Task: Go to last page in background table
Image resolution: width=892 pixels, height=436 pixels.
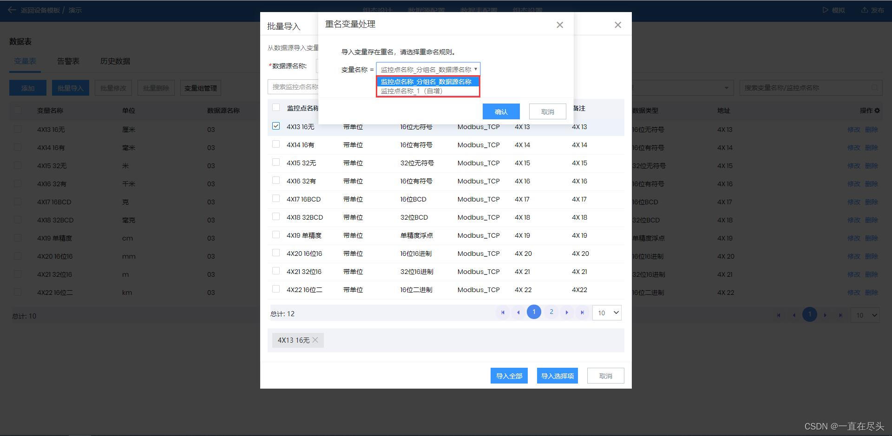Action: pos(840,315)
